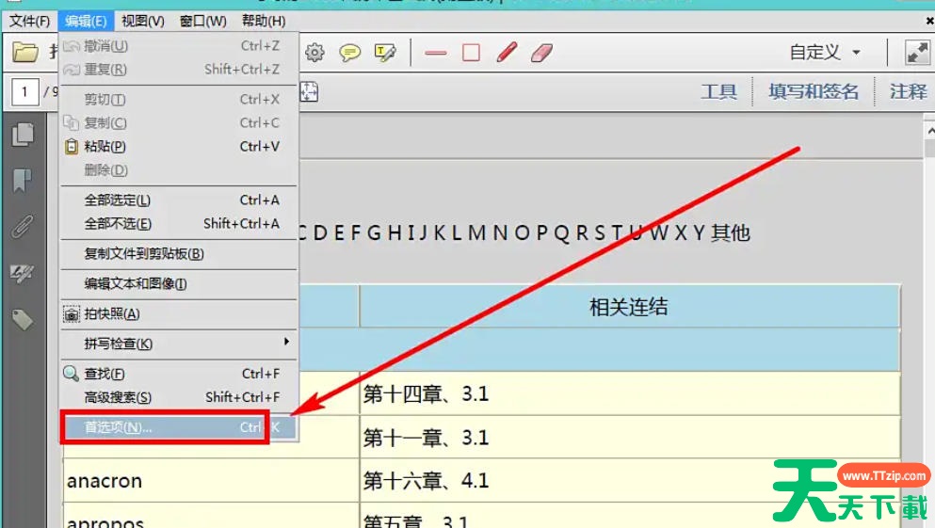Select the red pencil tool
The height and width of the screenshot is (528, 935).
(x=507, y=53)
